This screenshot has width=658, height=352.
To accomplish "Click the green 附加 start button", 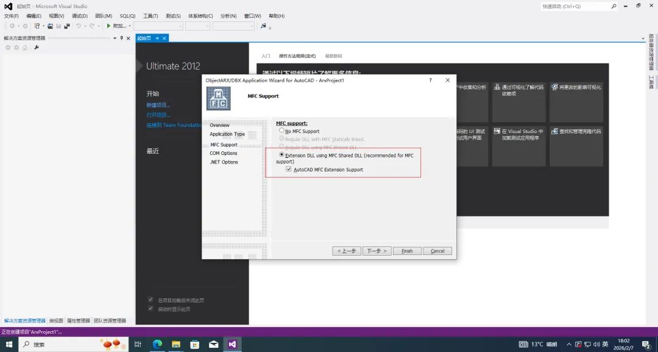I will [116, 26].
